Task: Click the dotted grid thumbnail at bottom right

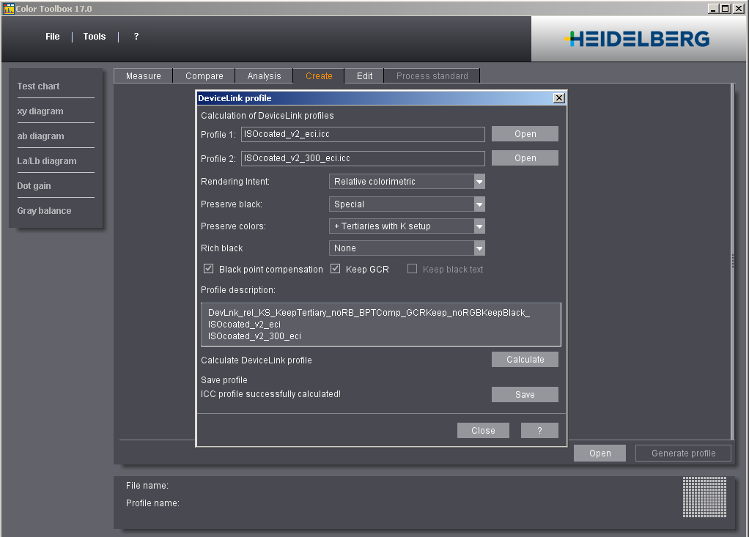Action: tap(704, 497)
